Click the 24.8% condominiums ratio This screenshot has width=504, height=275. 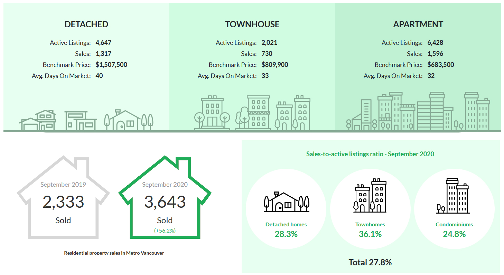click(x=454, y=234)
